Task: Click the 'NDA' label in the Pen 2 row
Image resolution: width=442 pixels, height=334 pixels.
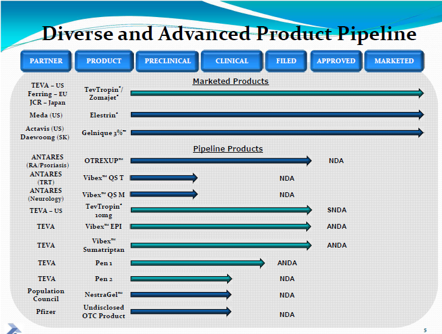Action: click(287, 279)
